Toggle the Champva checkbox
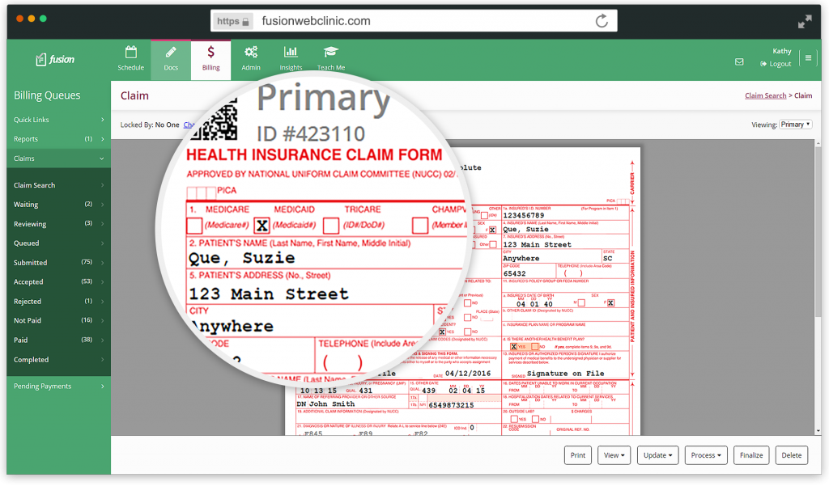 pyautogui.click(x=420, y=226)
